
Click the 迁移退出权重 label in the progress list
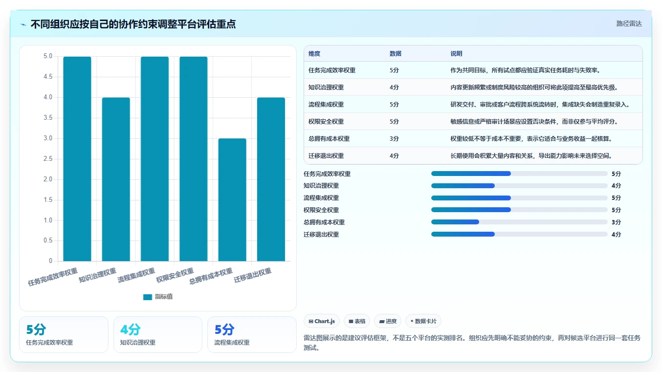coord(321,235)
